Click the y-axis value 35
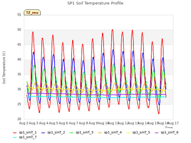191x143 pixels. click(x=19, y=74)
